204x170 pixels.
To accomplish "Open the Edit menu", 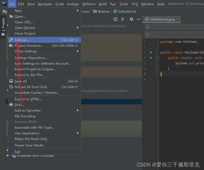I will (21, 4).
